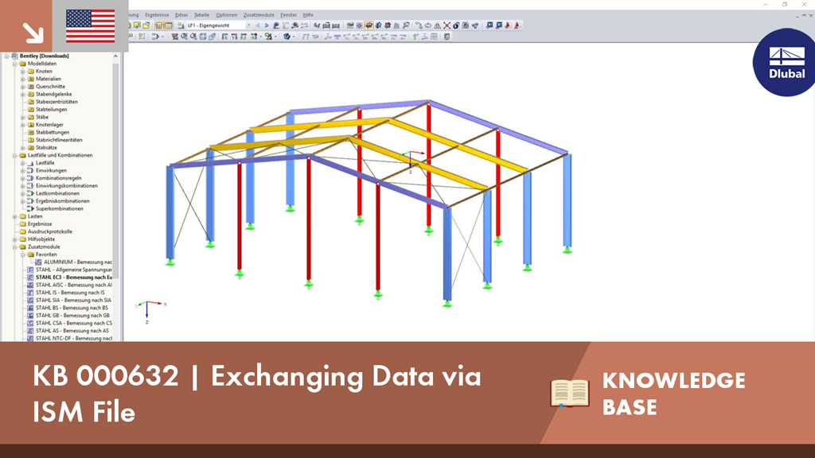Expand the Hilfsobjekte tree node

coord(14,239)
